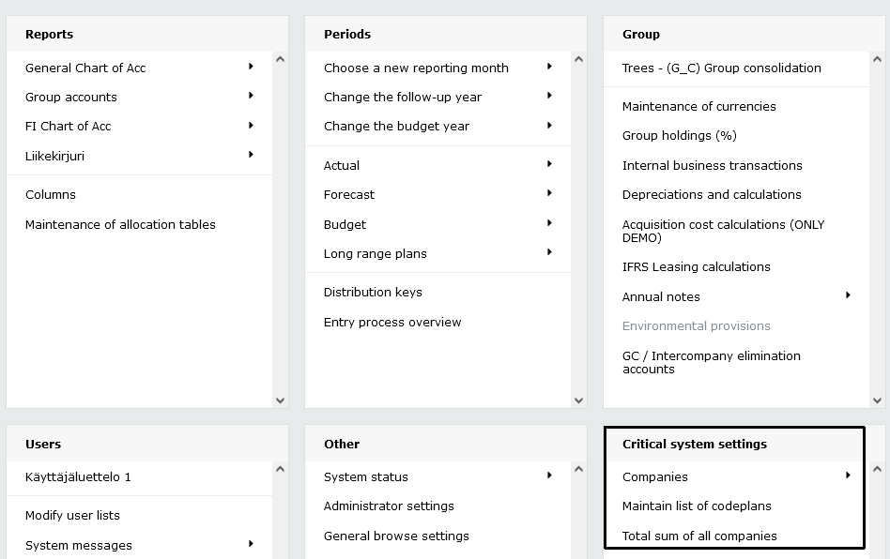The height and width of the screenshot is (559, 890).
Task: Open Entry process overview
Action: (x=392, y=322)
